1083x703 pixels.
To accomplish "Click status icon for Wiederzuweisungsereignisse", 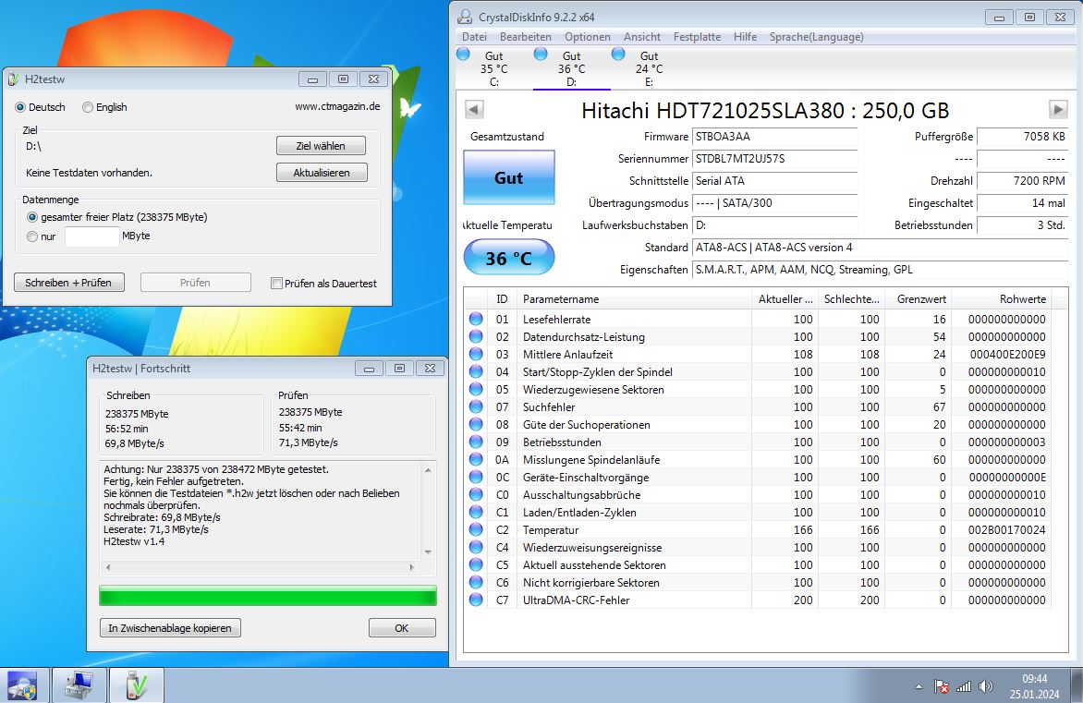I will pyautogui.click(x=476, y=547).
